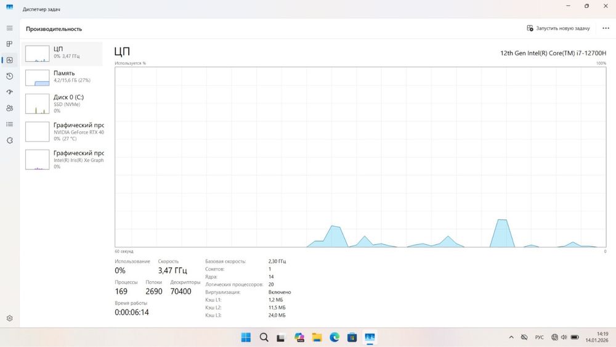Select the ЦП performance entry

[63, 54]
